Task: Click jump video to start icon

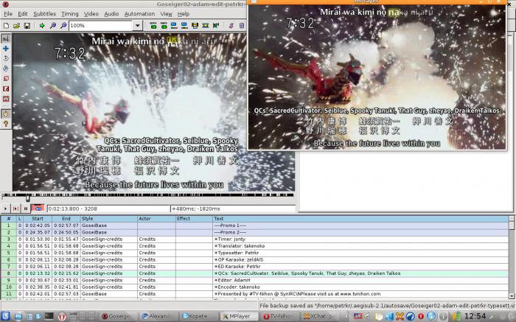Action: coord(153,25)
